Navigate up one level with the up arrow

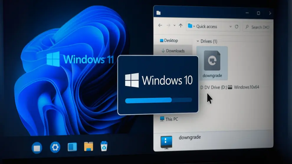181,26
